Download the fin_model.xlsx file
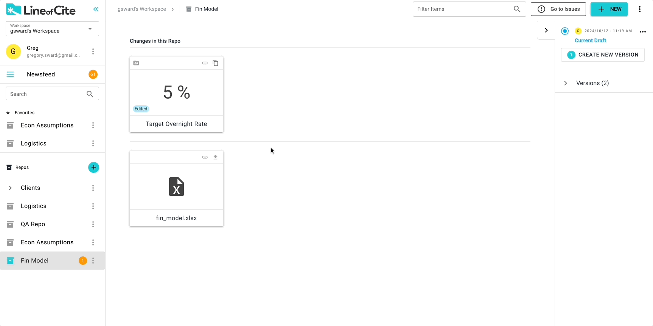Image resolution: width=653 pixels, height=326 pixels. pyautogui.click(x=215, y=157)
